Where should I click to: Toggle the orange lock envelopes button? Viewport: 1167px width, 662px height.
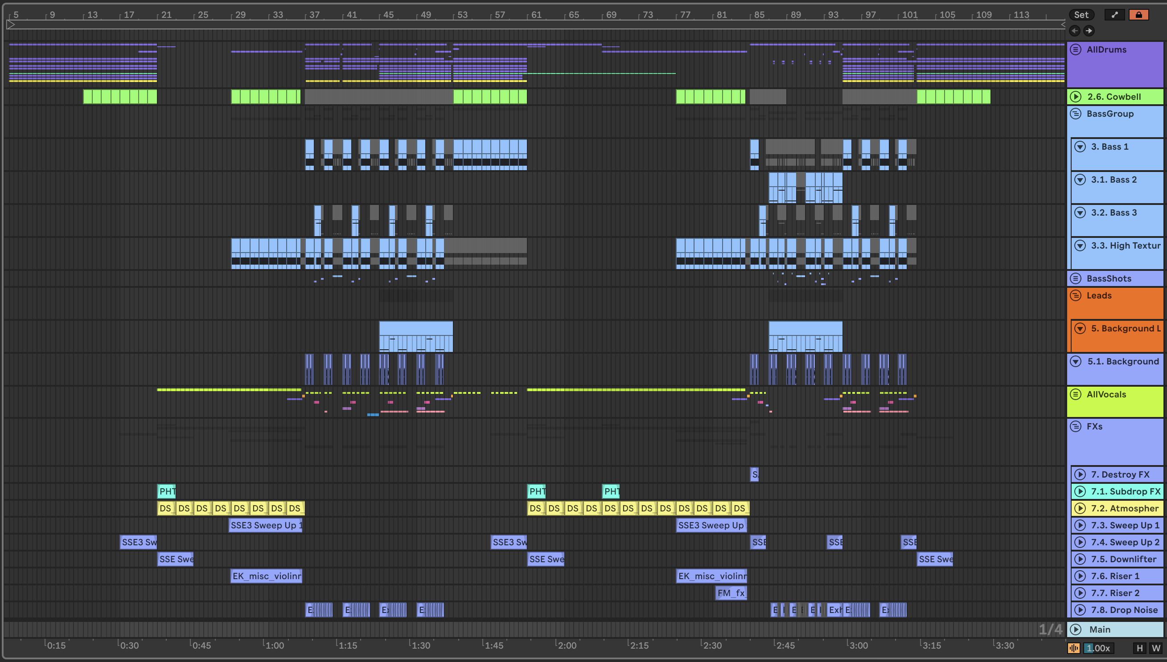click(x=1139, y=15)
